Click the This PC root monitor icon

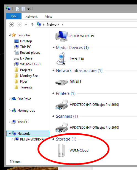(x=14, y=122)
